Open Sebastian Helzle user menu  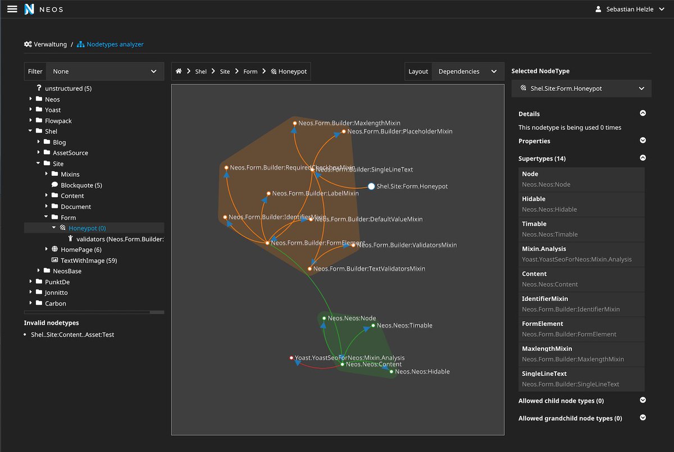pos(629,9)
